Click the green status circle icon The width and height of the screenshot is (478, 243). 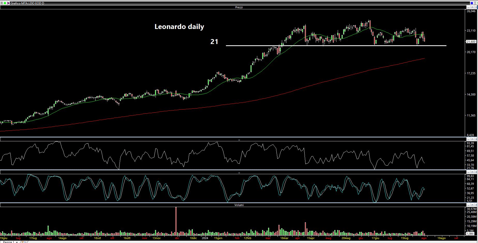[5, 3]
